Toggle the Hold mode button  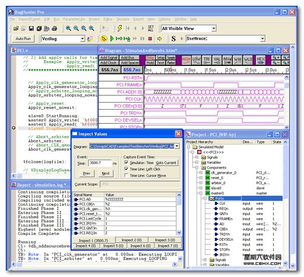[150, 62]
